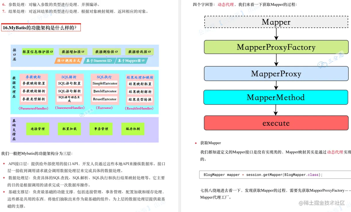
Task: Click the "获取Mapper" bullet item
Action: pyautogui.click(x=211, y=143)
